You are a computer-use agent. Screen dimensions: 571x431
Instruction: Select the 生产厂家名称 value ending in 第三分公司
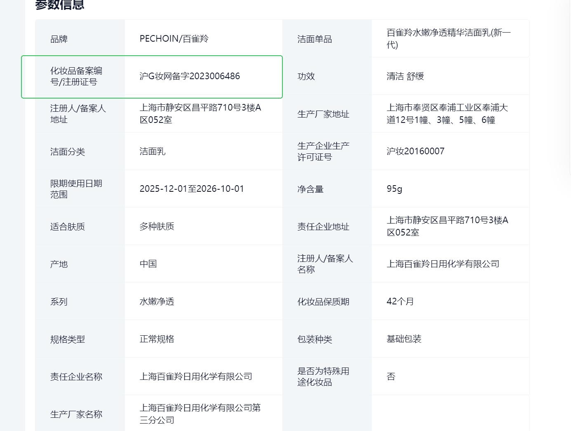click(x=200, y=414)
